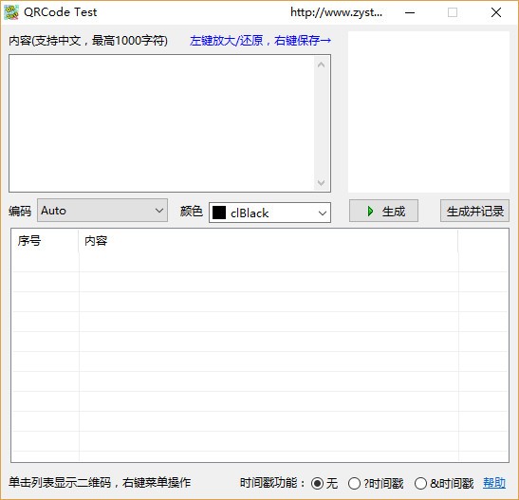The image size is (519, 500).
Task: Close the QRCode Test window
Action: click(496, 12)
